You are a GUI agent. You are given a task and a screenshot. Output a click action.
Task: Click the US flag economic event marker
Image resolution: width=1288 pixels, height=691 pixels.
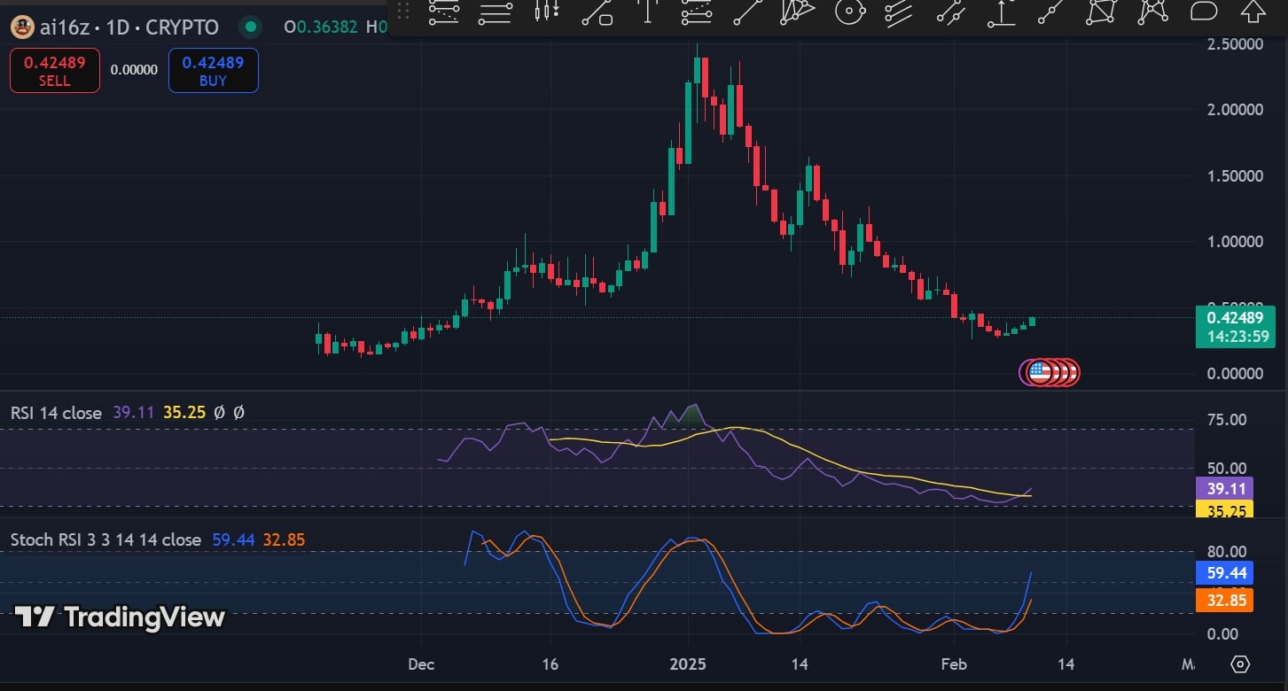(x=1038, y=373)
